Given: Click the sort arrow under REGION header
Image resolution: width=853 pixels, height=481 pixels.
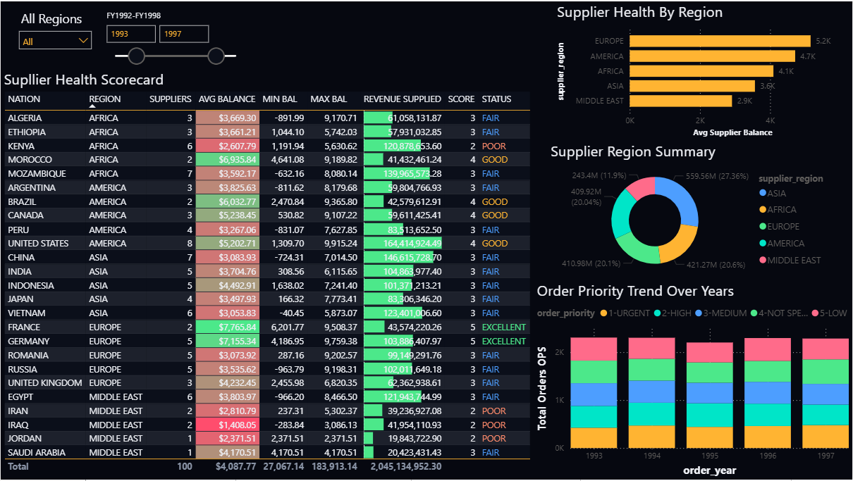Looking at the screenshot, I should [x=92, y=106].
